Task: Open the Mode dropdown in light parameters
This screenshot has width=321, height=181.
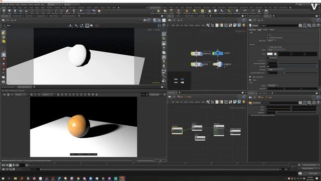Action: 277,50
